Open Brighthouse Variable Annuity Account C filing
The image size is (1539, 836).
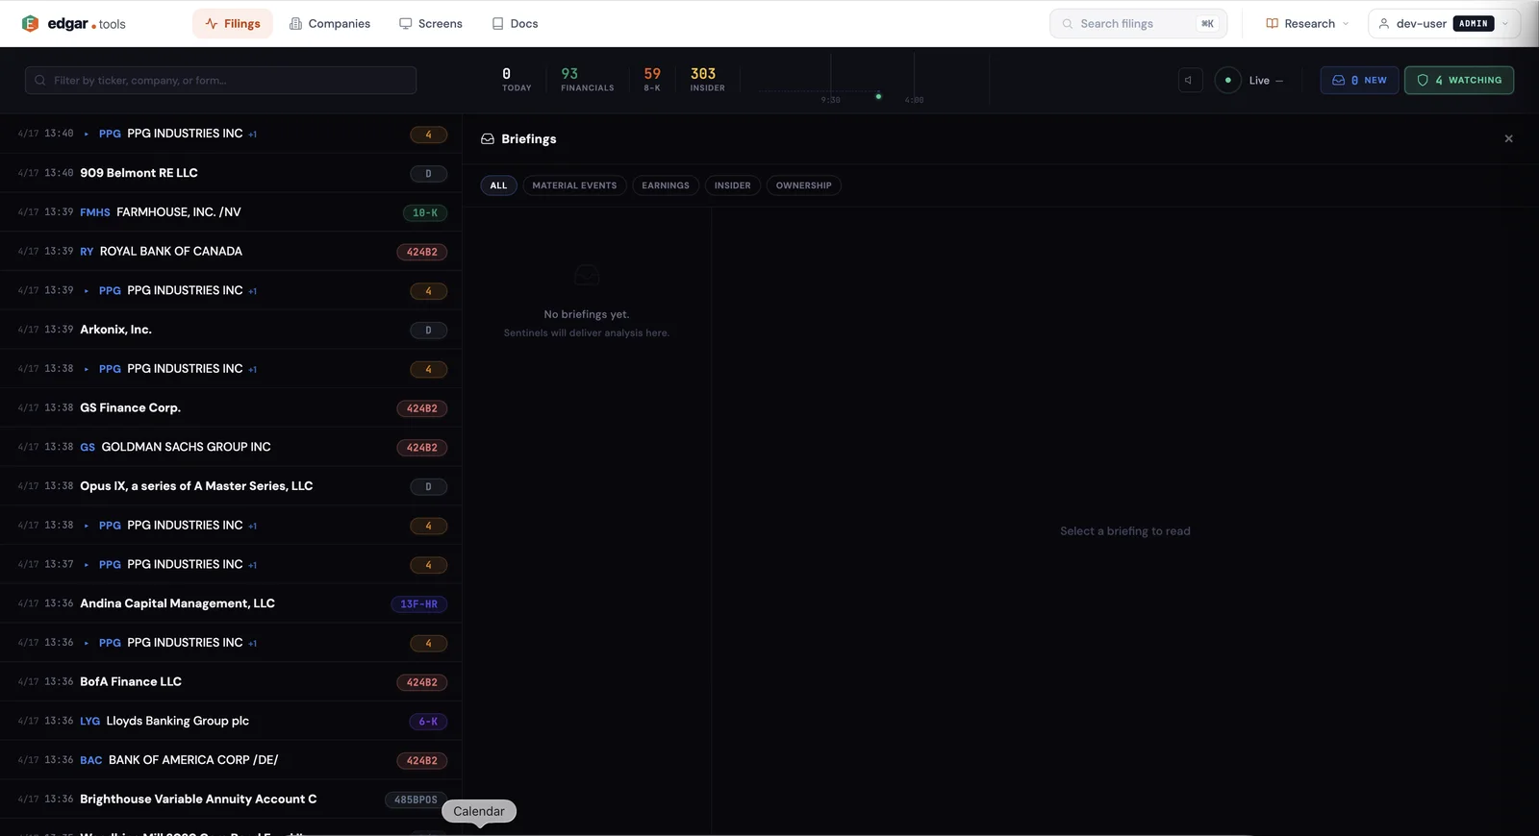(231, 799)
